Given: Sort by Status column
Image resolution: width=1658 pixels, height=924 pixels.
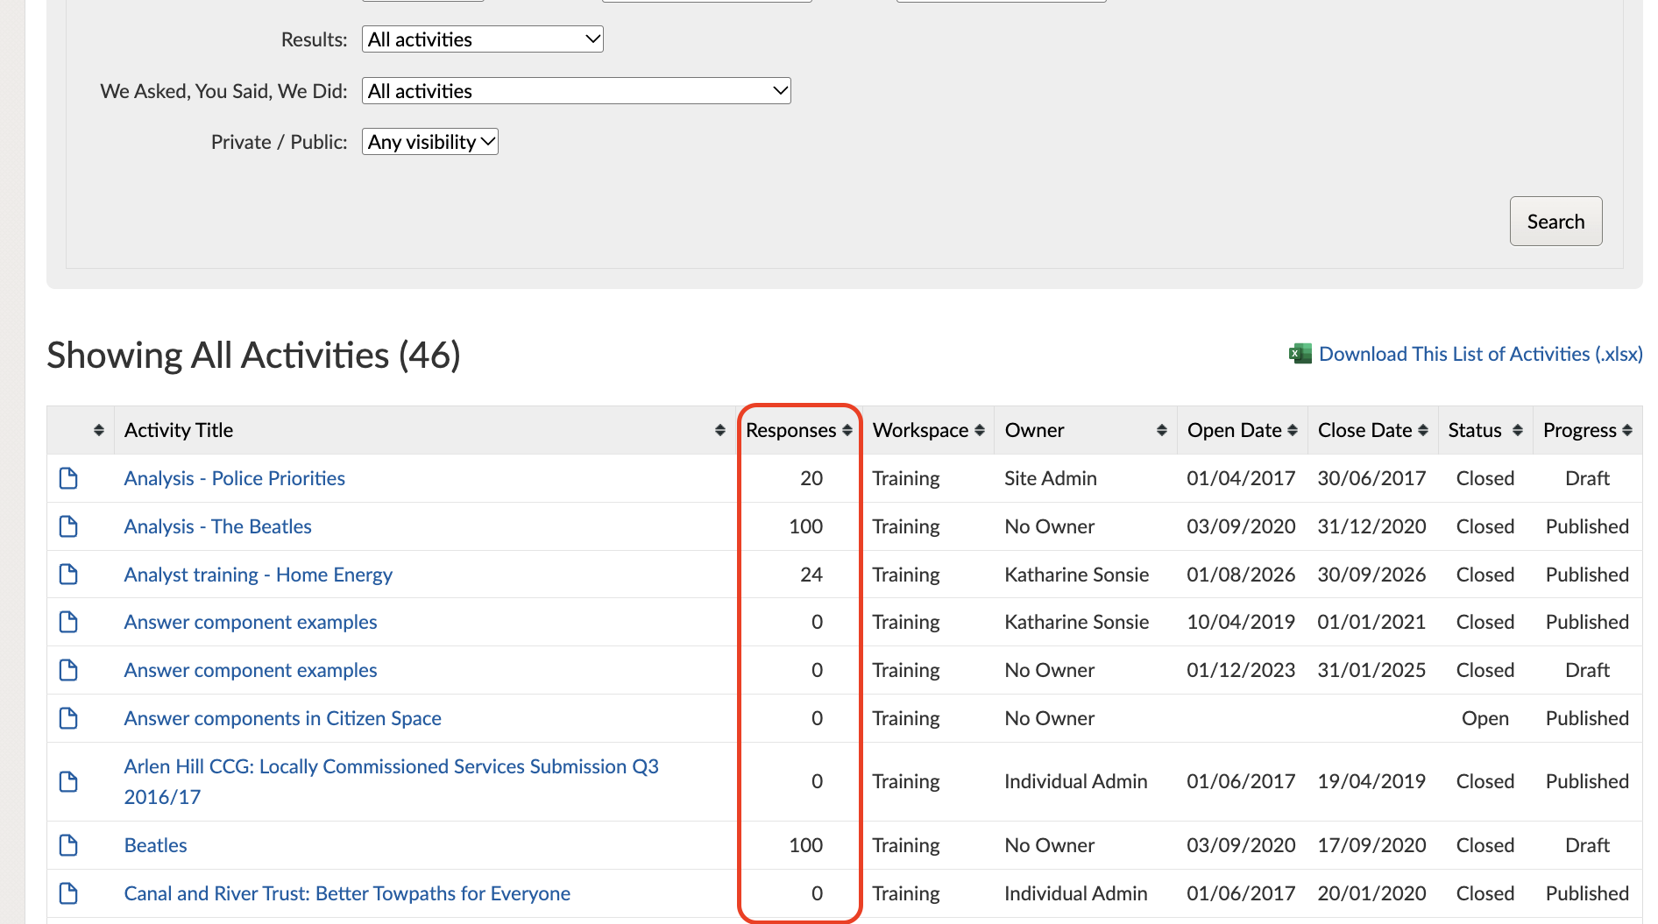Looking at the screenshot, I should [1518, 430].
